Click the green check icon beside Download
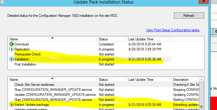Screen dimensions: 217x110 coord(12,44)
